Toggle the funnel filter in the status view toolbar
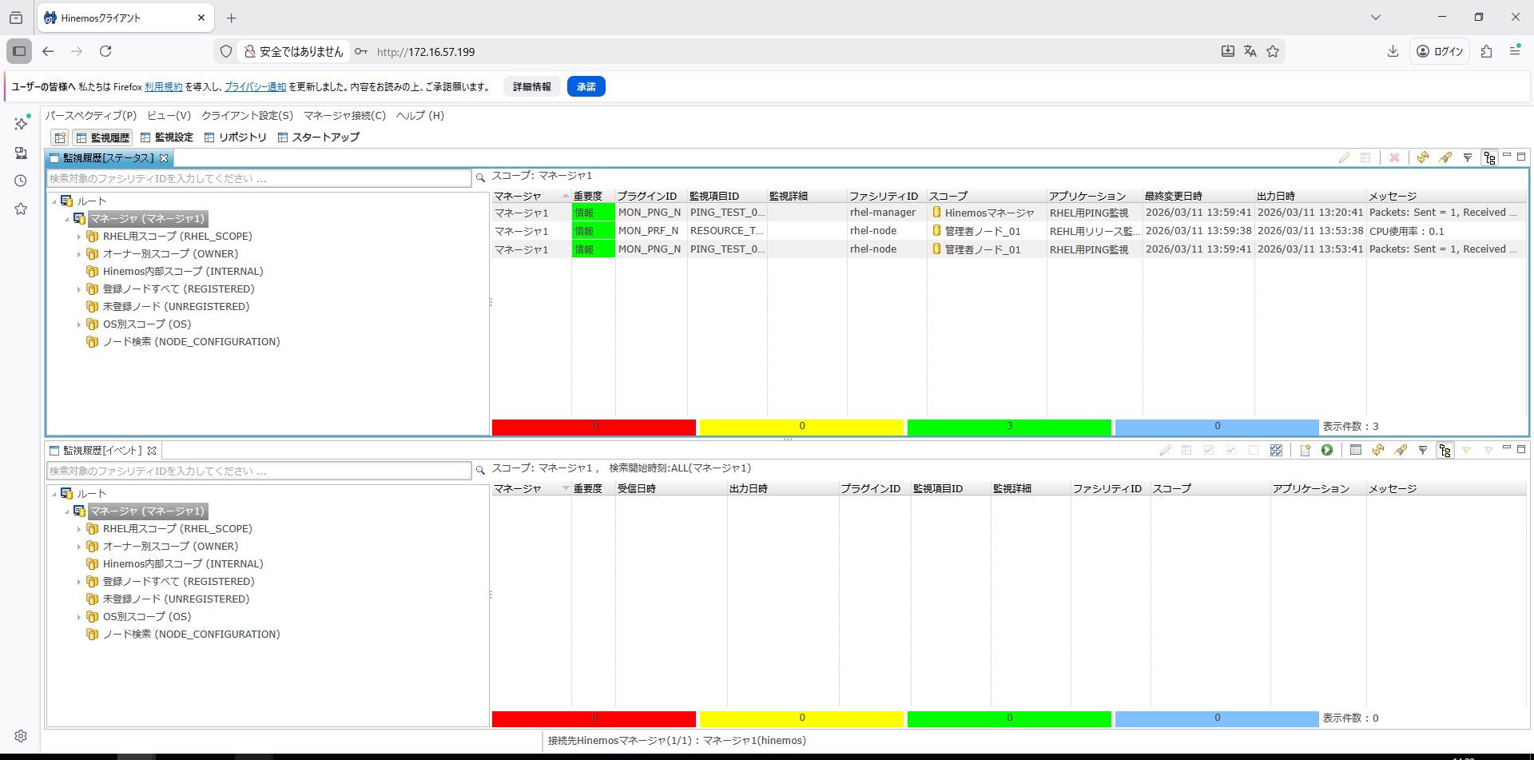 pos(1468,157)
